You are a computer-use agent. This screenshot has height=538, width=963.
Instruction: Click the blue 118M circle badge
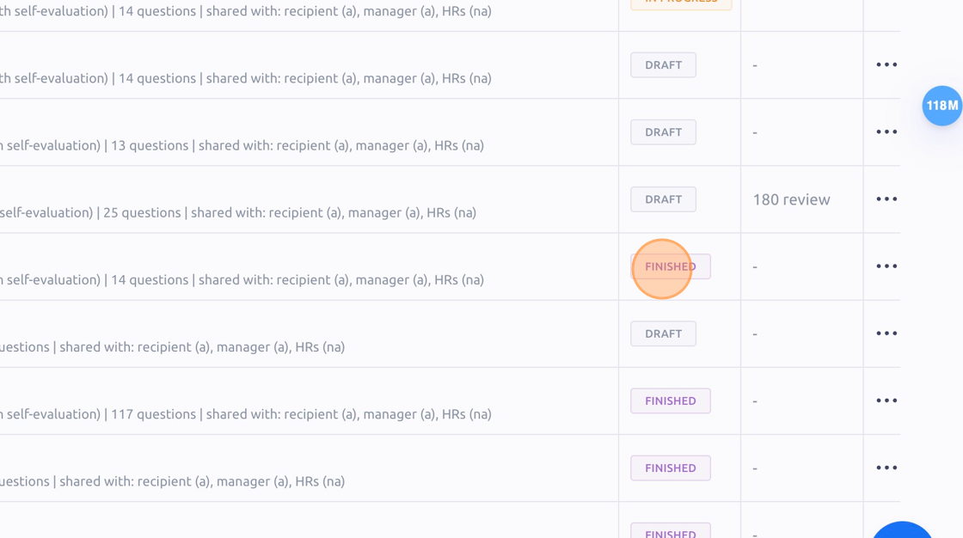(x=942, y=106)
